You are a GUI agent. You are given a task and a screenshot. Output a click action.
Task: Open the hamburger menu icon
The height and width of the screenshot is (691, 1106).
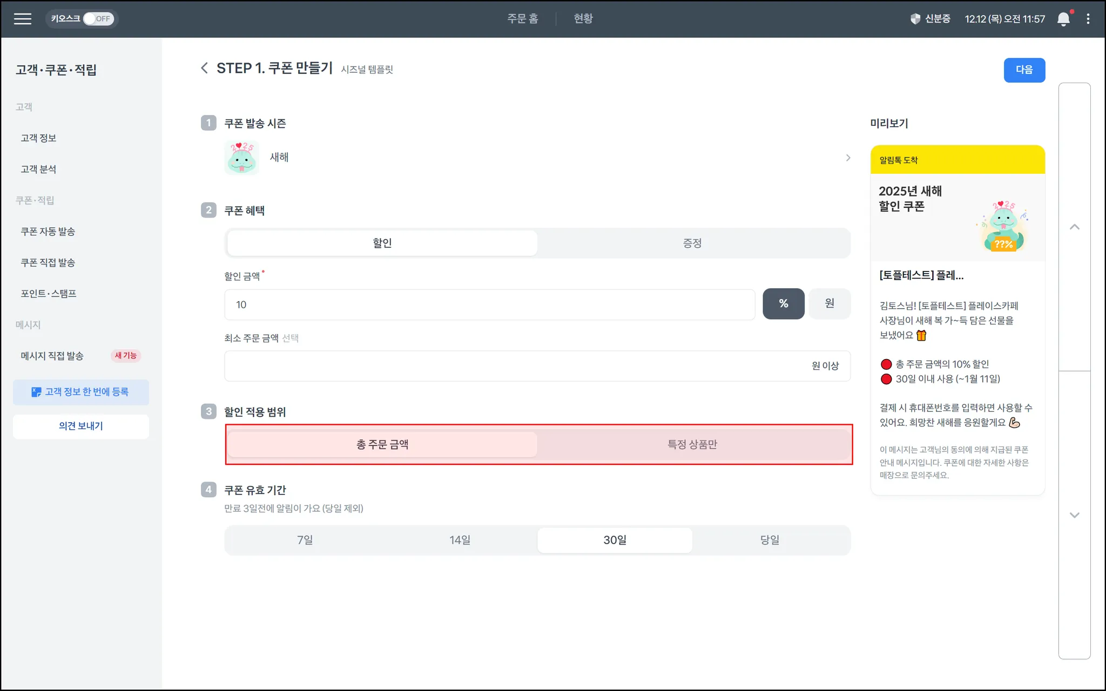pyautogui.click(x=23, y=19)
